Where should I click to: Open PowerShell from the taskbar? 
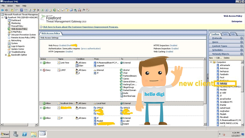pyautogui.click(x=25, y=134)
